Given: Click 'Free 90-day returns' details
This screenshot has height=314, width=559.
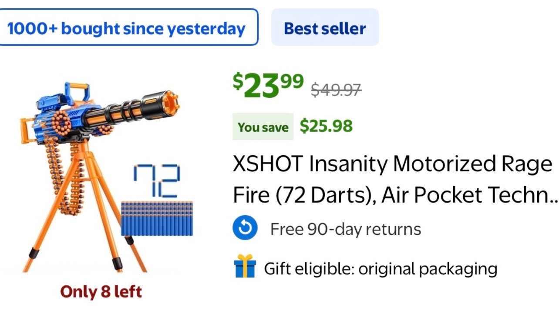Looking at the screenshot, I should click(345, 228).
